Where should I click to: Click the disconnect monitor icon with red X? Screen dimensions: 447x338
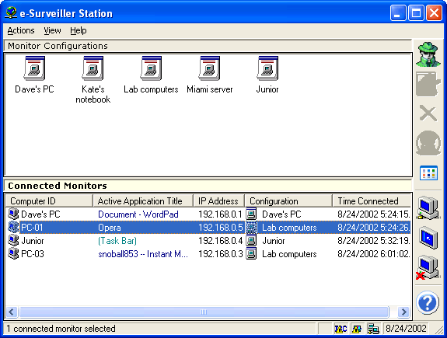(x=428, y=267)
